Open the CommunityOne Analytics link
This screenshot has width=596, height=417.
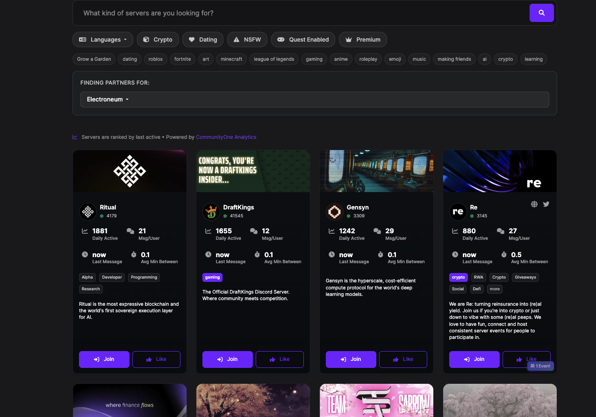pos(226,137)
